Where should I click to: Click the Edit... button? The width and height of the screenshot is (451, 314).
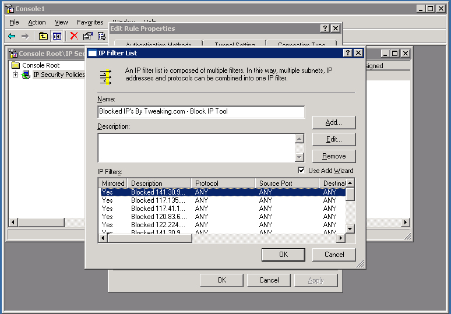pyautogui.click(x=333, y=139)
